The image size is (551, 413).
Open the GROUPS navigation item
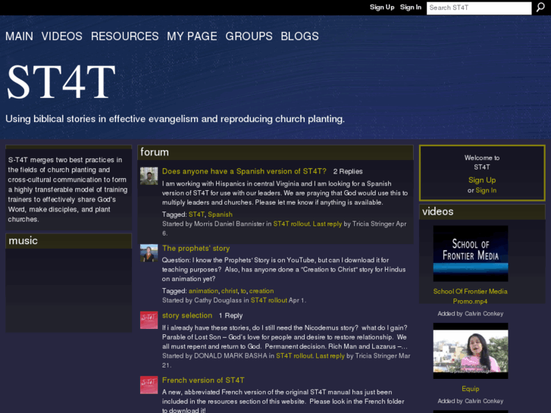click(x=249, y=36)
